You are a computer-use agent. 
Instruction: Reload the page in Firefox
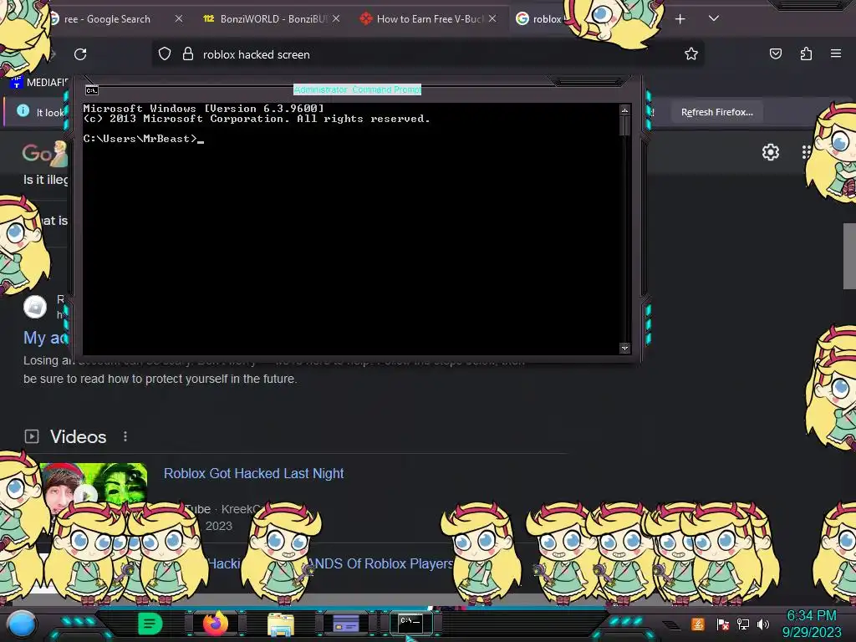click(x=80, y=54)
